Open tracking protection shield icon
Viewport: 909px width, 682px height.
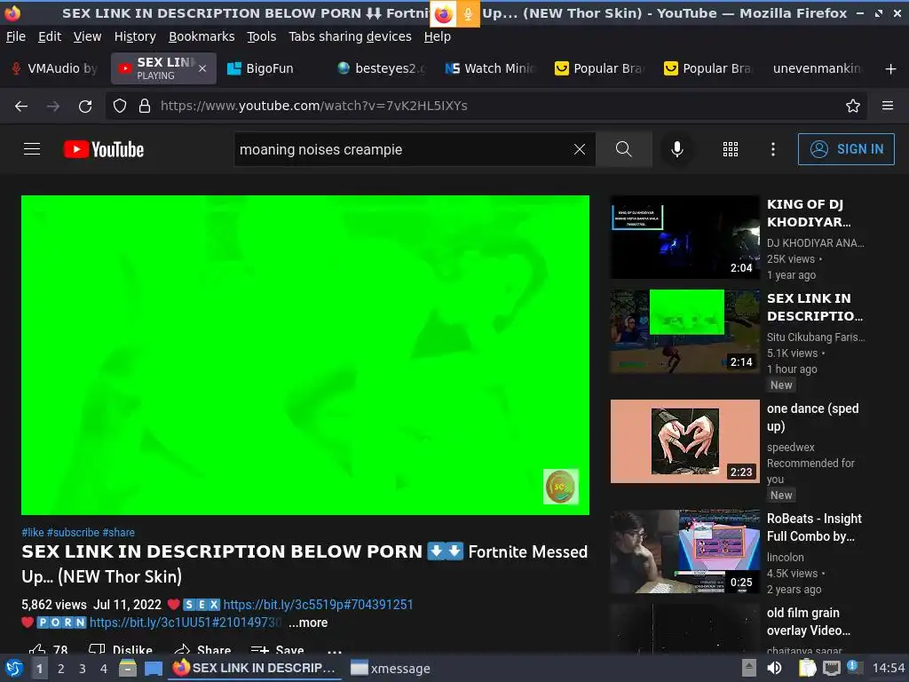[120, 107]
